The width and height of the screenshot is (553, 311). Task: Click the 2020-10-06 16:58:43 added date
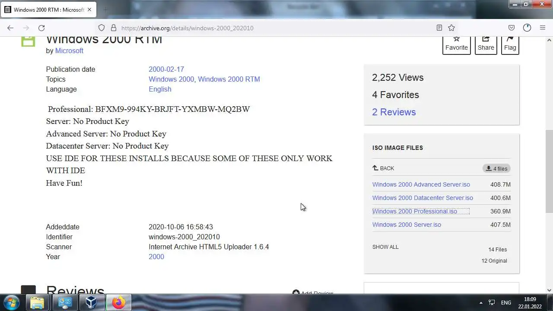pos(181,227)
